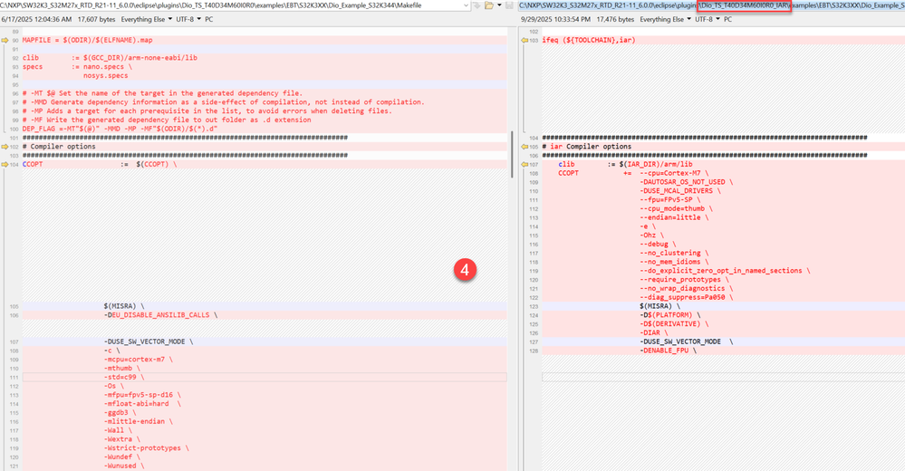Open left pane UTF-8 encoding dropdown
The width and height of the screenshot is (905, 471).
point(188,20)
